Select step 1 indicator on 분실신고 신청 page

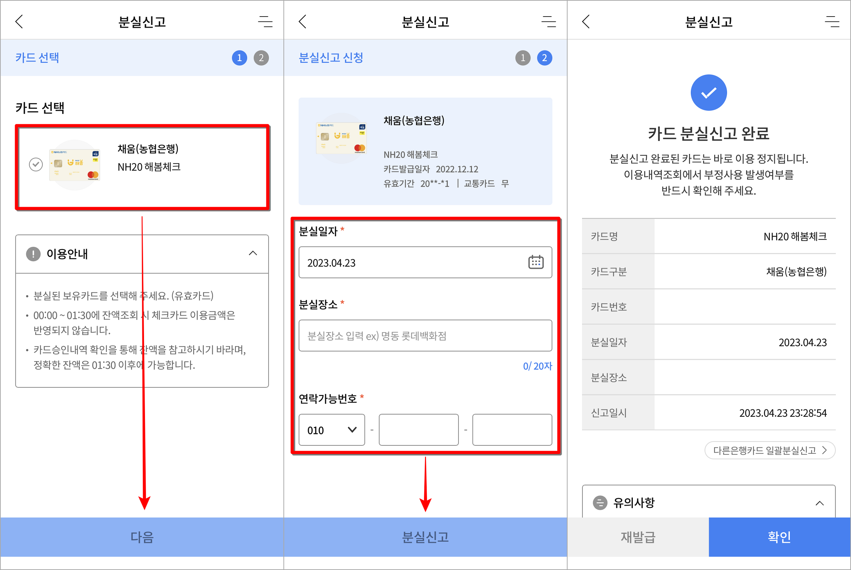coord(523,57)
